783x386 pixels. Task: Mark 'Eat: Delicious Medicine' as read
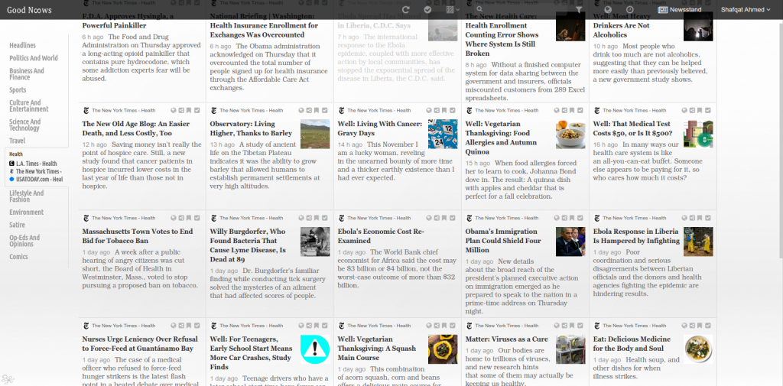(x=708, y=326)
